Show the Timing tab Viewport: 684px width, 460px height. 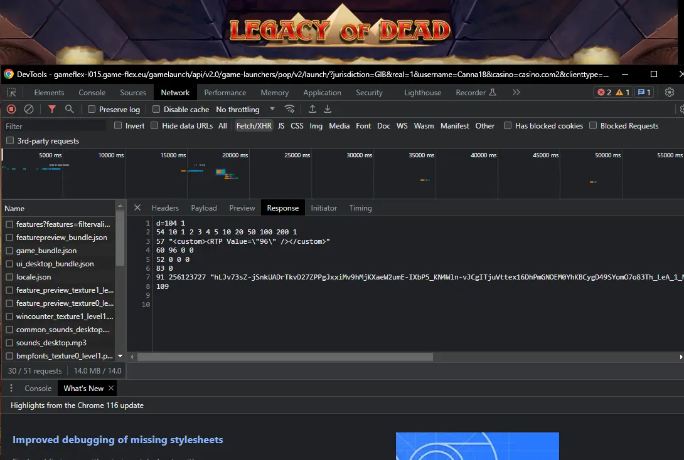point(360,208)
